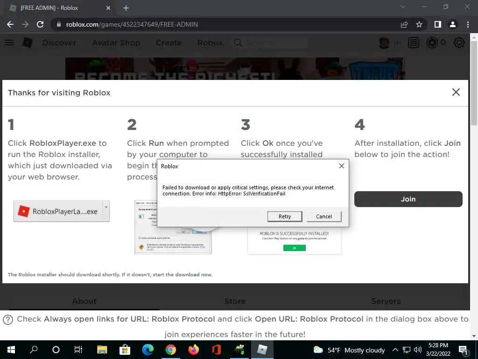Click the green frog app on taskbar
478x359 pixels.
[x=239, y=350]
